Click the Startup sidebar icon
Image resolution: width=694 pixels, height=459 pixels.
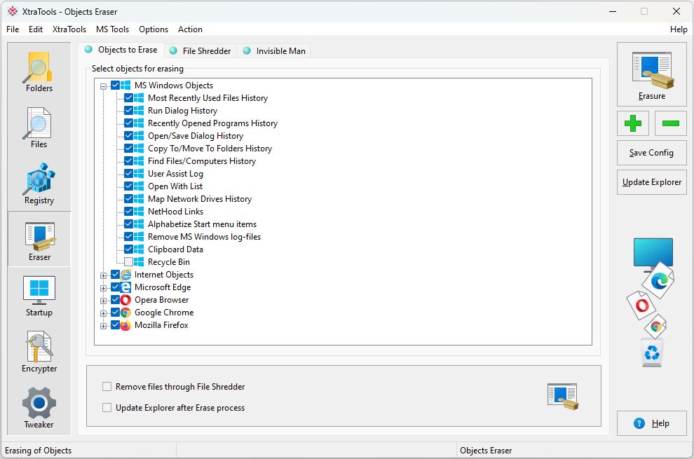(x=39, y=296)
